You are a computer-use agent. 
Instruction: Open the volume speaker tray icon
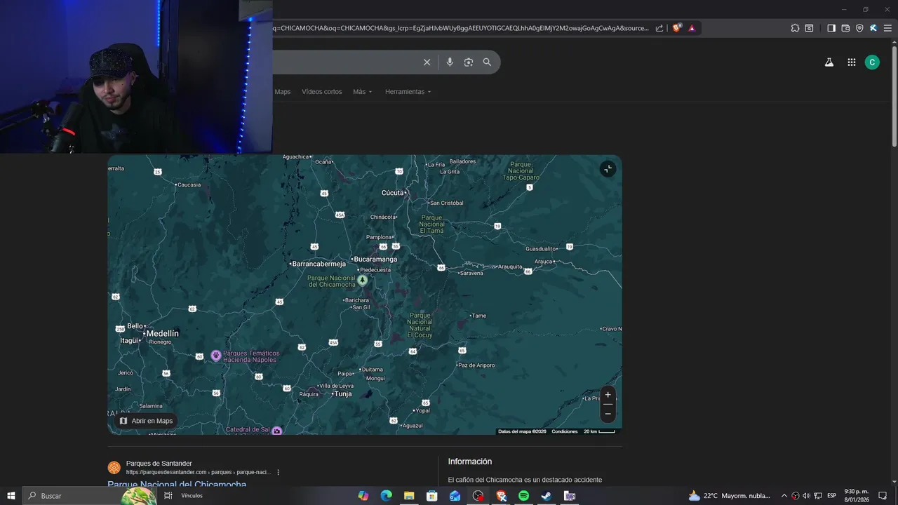point(806,496)
